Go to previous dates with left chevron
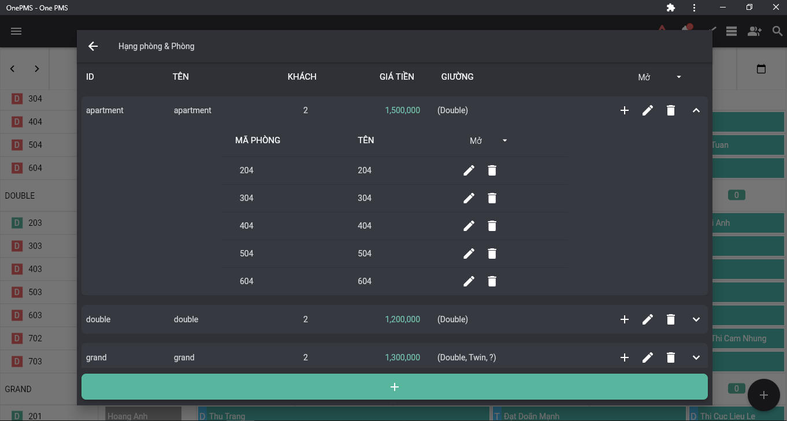The width and height of the screenshot is (787, 421). point(12,69)
